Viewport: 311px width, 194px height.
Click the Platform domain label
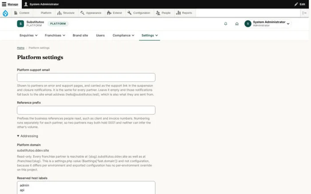pyautogui.click(x=29, y=145)
